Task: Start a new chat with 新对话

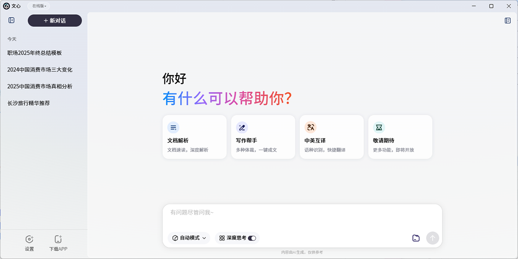Action: (55, 21)
